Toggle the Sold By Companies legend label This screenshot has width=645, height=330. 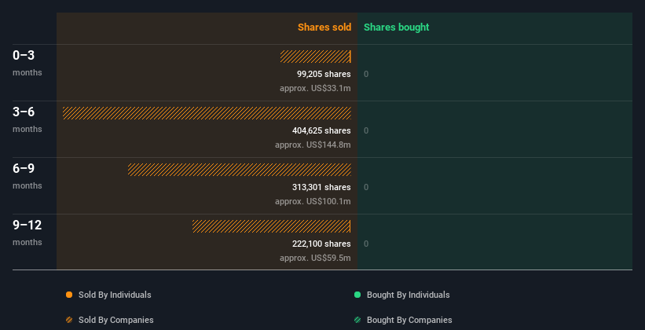click(x=116, y=320)
